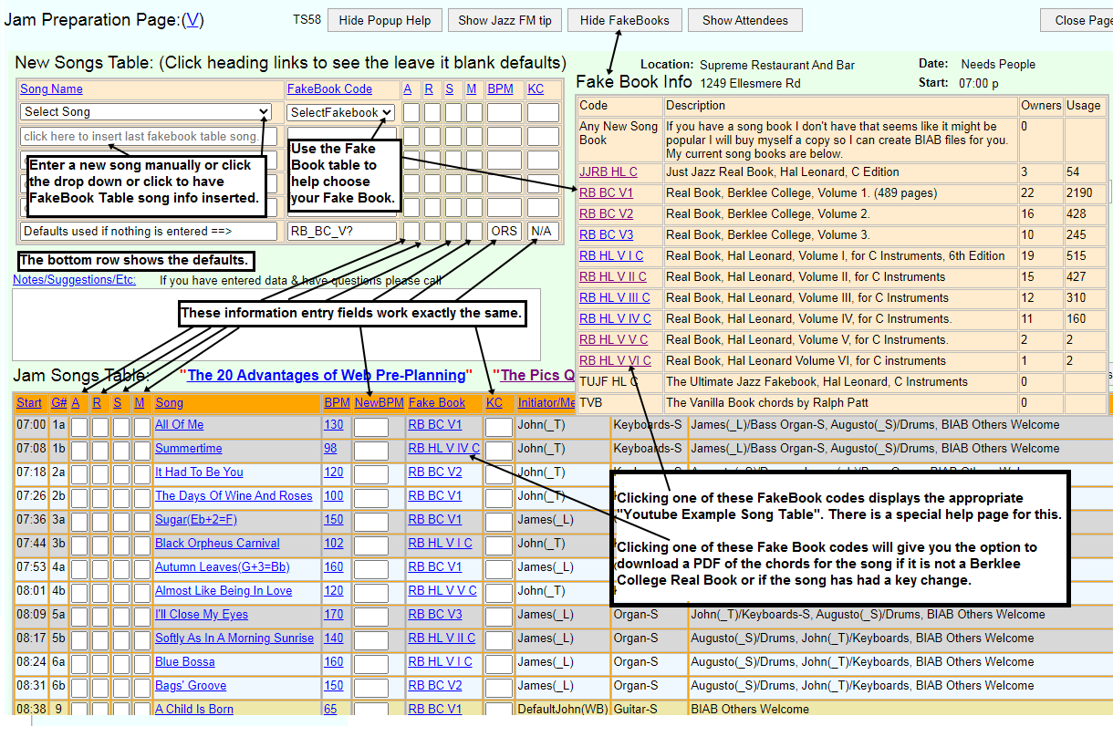
Task: Hide the FakeBooks info table
Action: (x=624, y=20)
